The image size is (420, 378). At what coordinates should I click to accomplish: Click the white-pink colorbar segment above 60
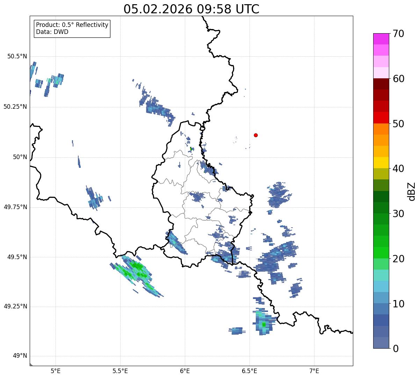[381, 73]
